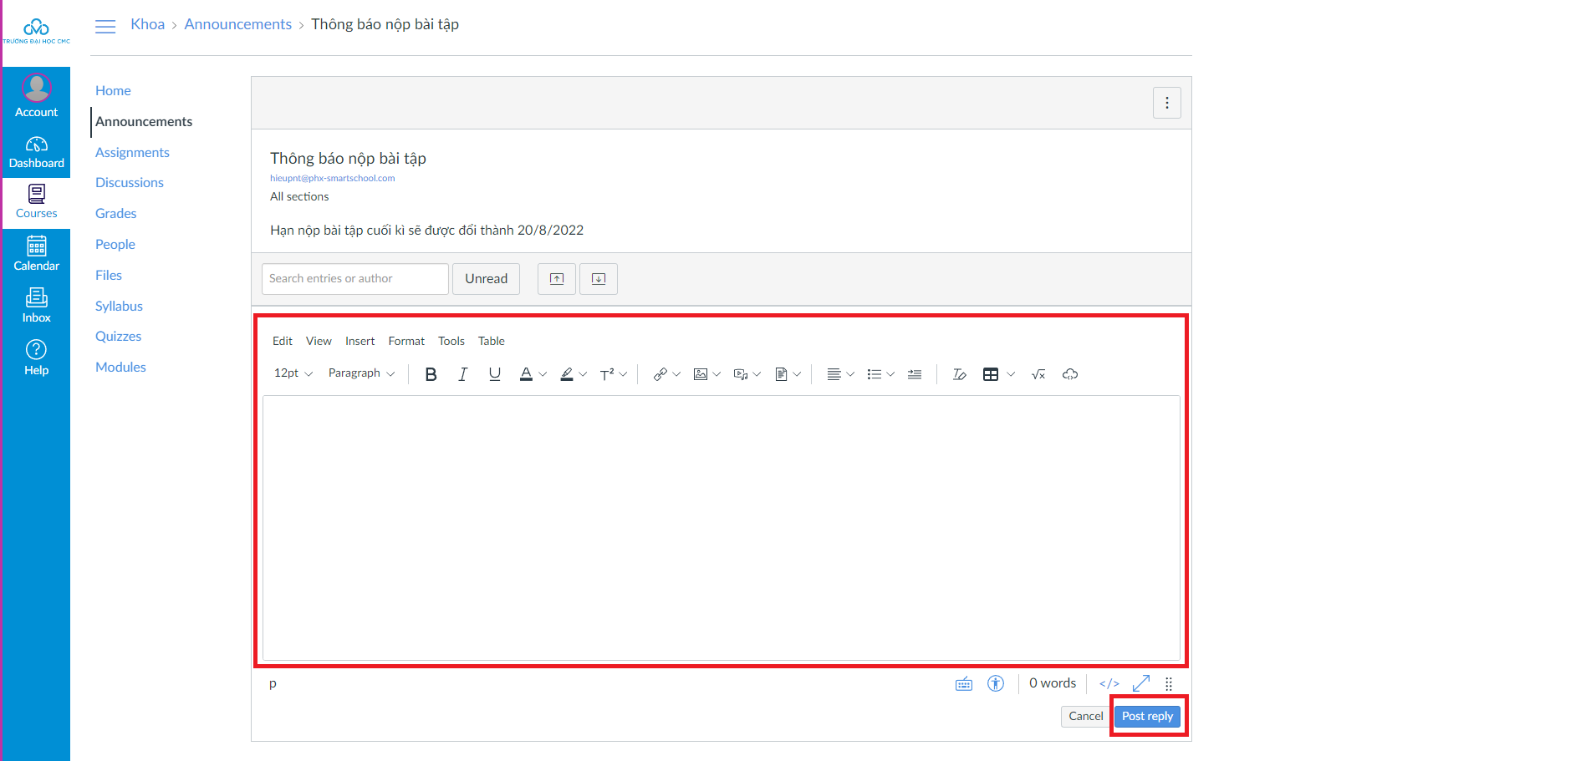Insert a math equation
The width and height of the screenshot is (1586, 761).
tap(1038, 374)
